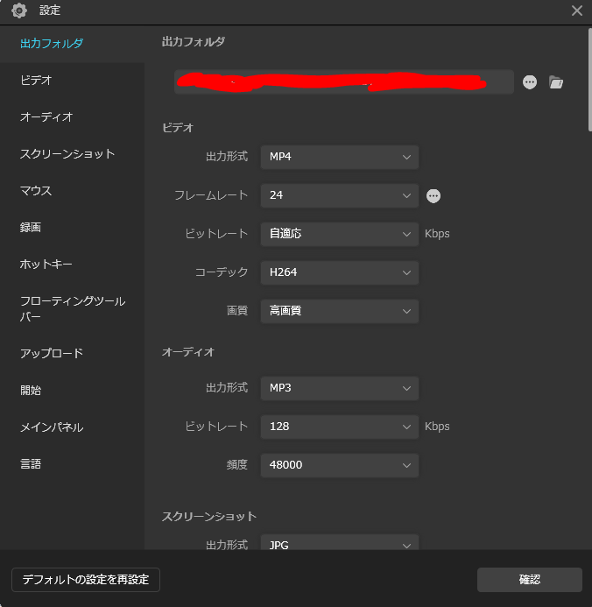The width and height of the screenshot is (592, 607).
Task: Close the 設定 dialog
Action: coord(577,11)
